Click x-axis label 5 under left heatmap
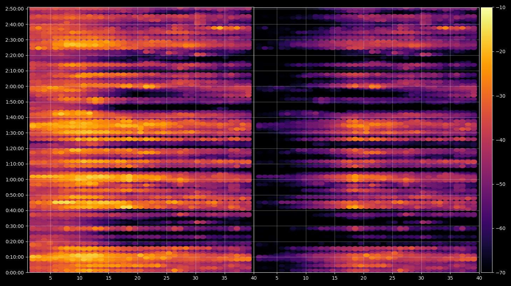511x286 pixels. click(50, 278)
